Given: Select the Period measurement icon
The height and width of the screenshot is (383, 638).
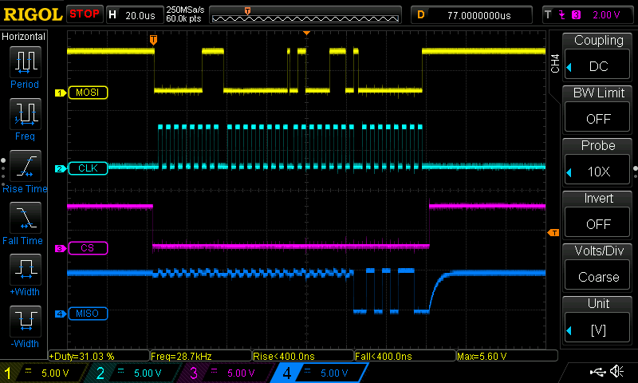Looking at the screenshot, I should (26, 62).
